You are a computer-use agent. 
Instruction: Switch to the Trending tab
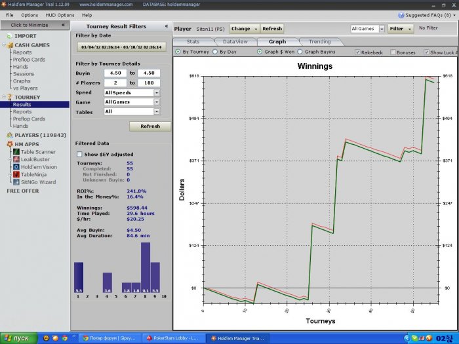click(x=320, y=41)
